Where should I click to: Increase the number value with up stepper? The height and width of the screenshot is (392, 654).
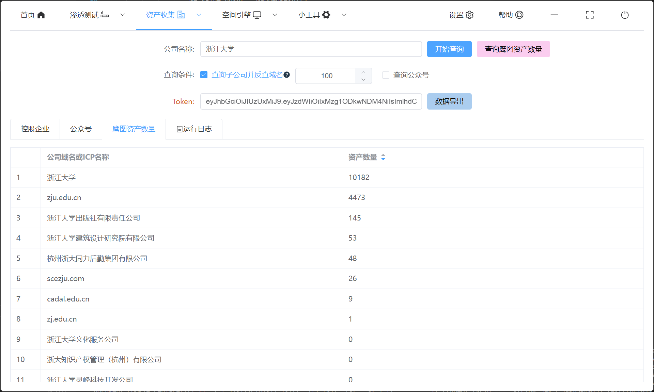click(x=363, y=72)
